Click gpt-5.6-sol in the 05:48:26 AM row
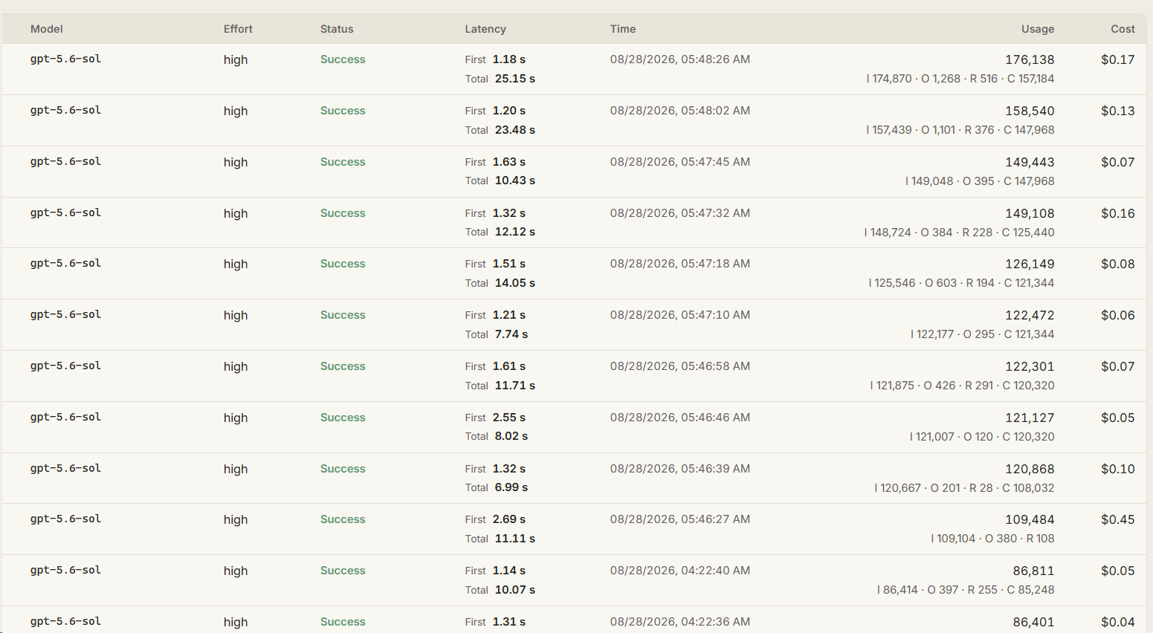Viewport: 1153px width, 633px height. click(x=65, y=59)
